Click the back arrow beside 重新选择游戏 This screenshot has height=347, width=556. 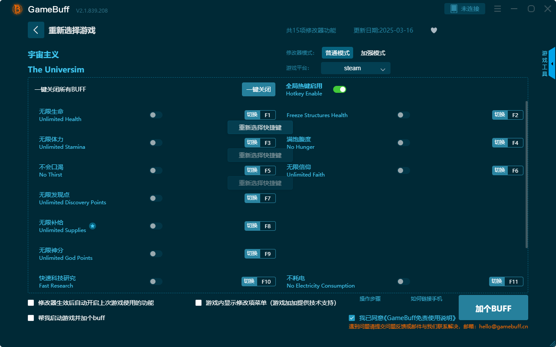pos(36,29)
